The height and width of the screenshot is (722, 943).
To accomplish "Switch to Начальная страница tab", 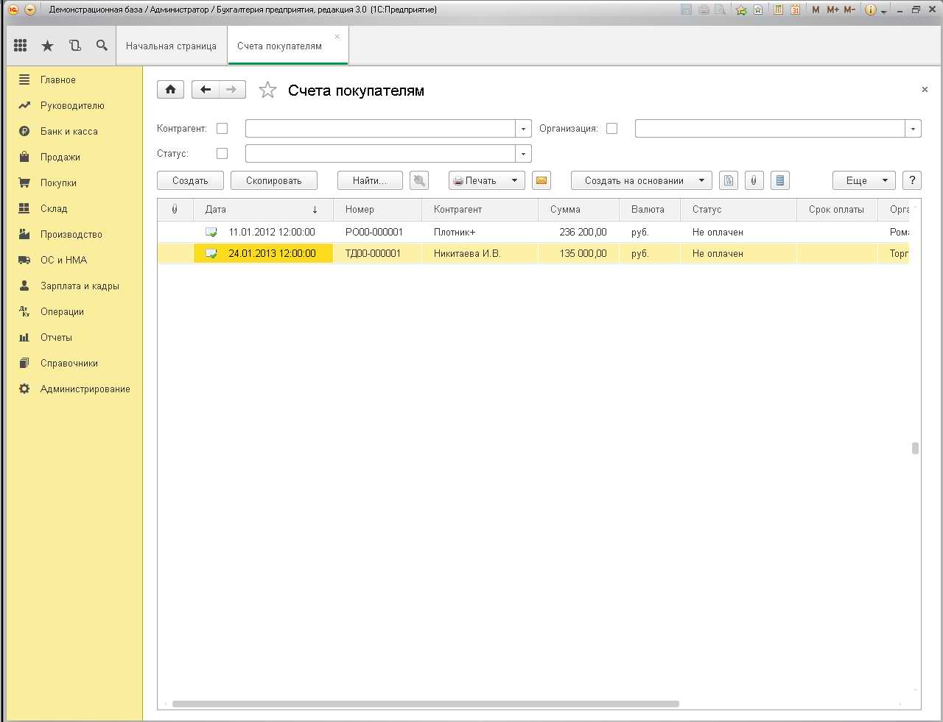I will click(171, 46).
